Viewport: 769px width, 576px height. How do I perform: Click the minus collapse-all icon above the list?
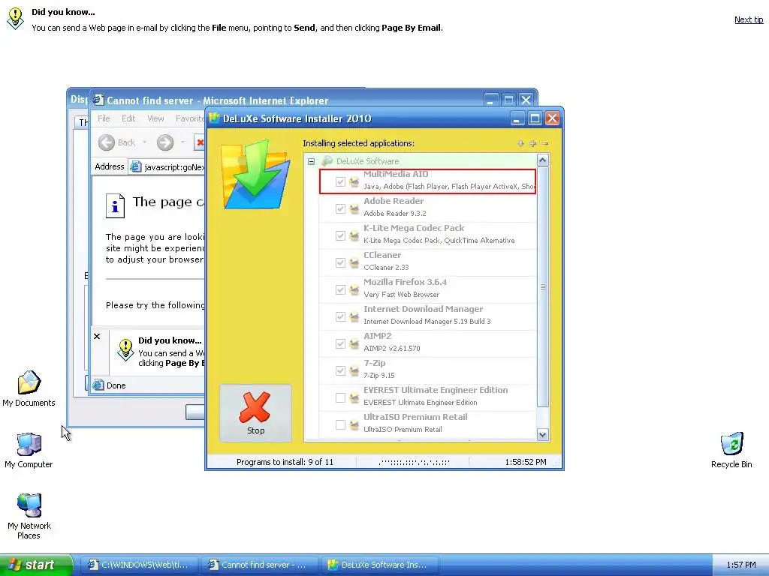pyautogui.click(x=545, y=143)
